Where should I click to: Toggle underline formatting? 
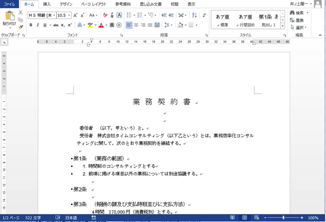[44, 25]
